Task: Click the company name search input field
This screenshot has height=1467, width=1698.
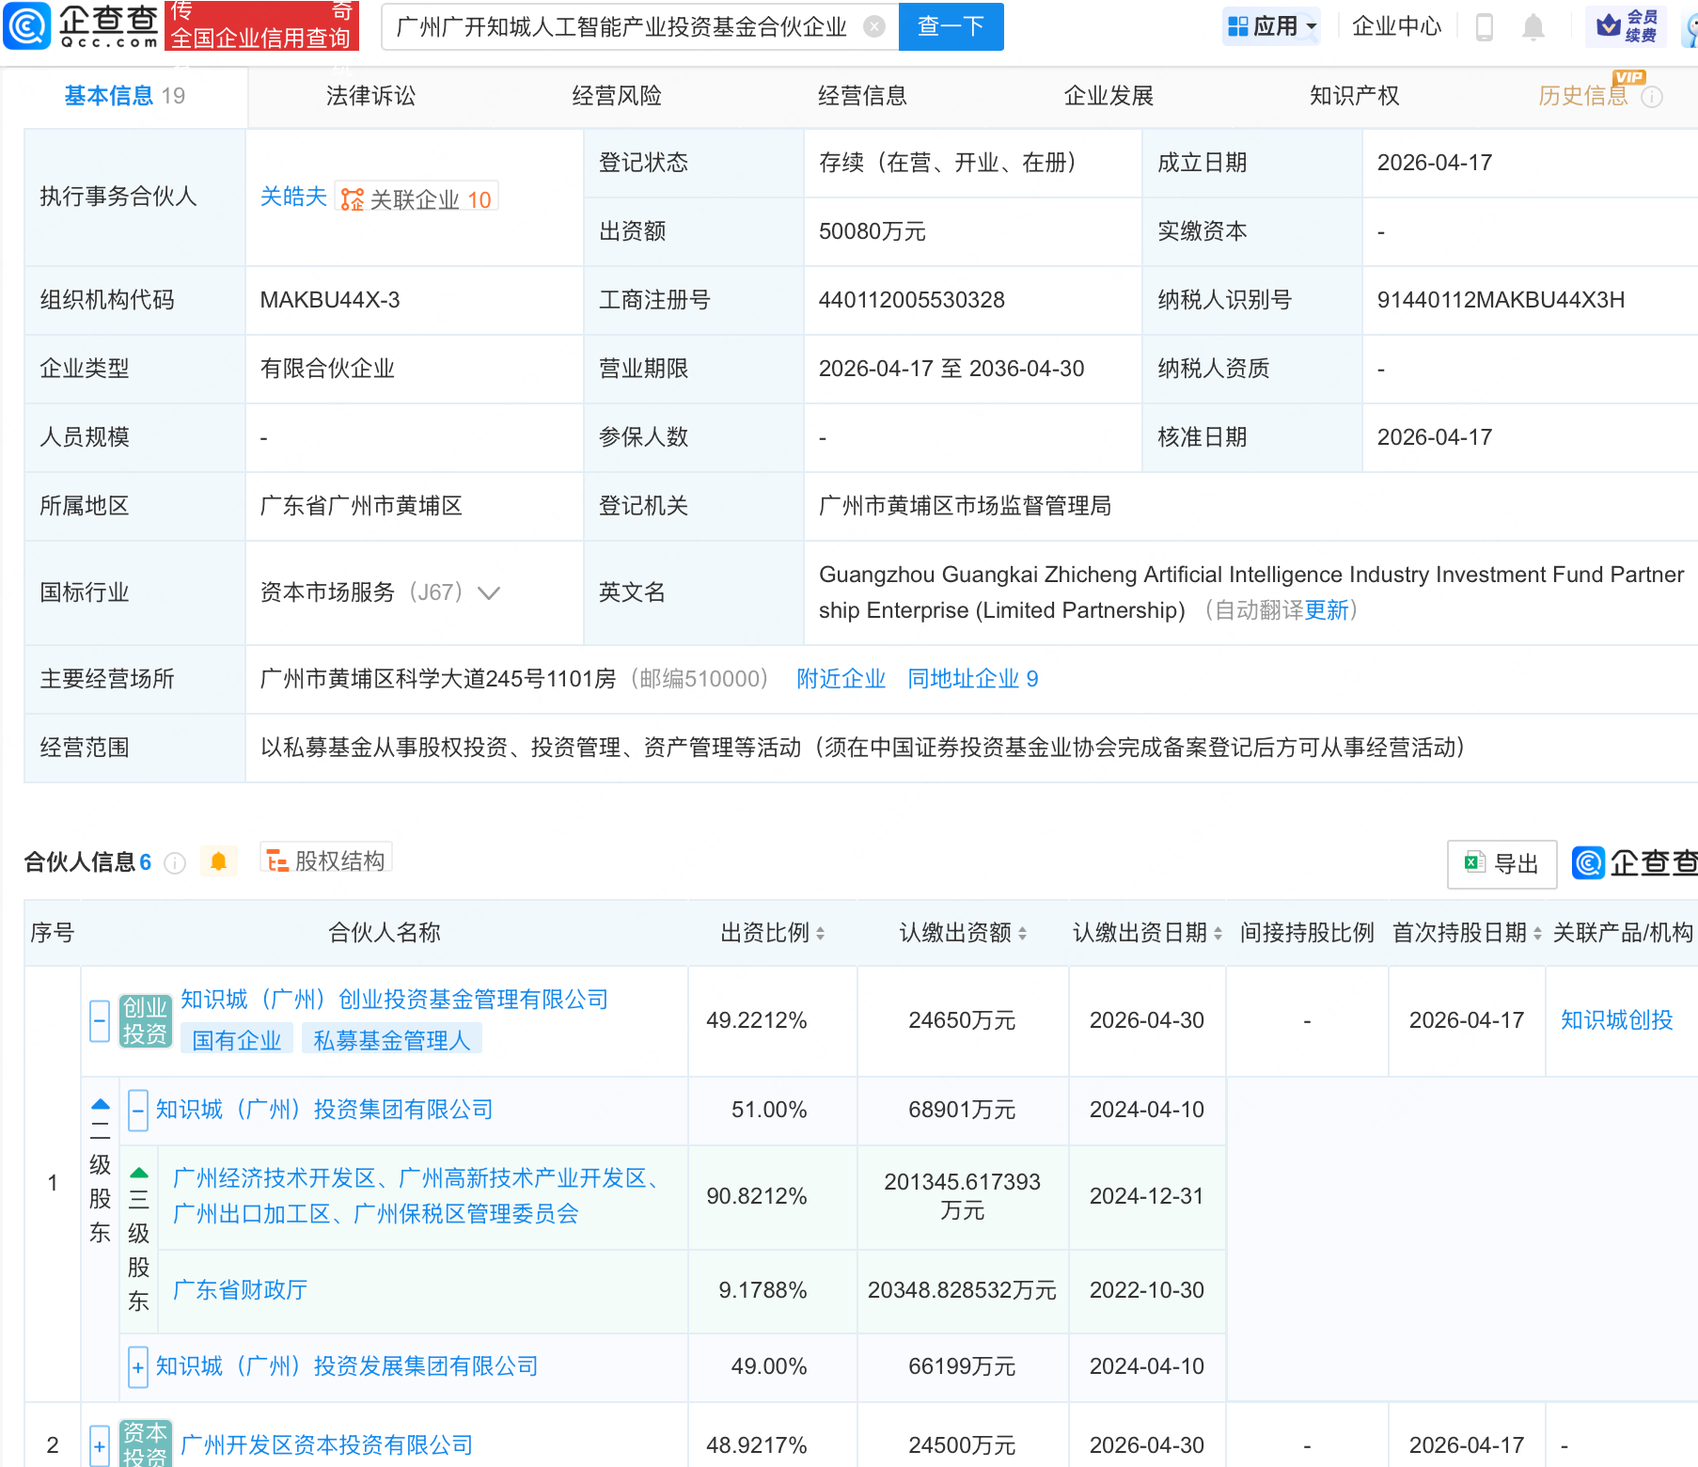Action: point(621,26)
